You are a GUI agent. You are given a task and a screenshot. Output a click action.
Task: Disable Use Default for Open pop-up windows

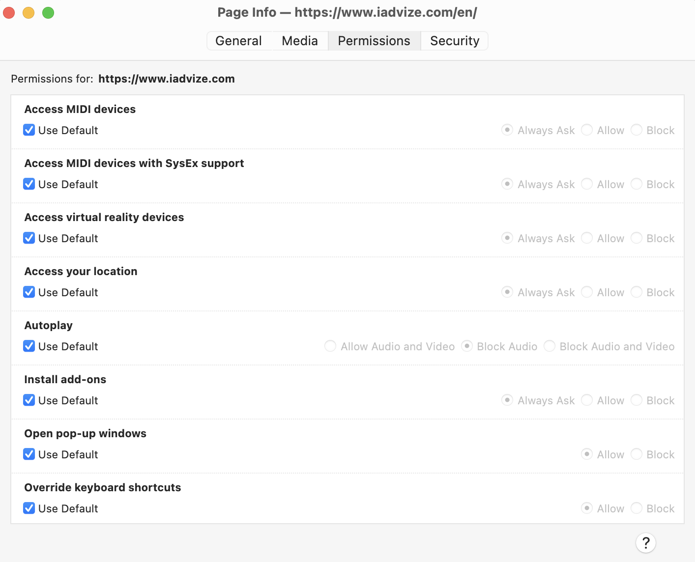pyautogui.click(x=29, y=454)
